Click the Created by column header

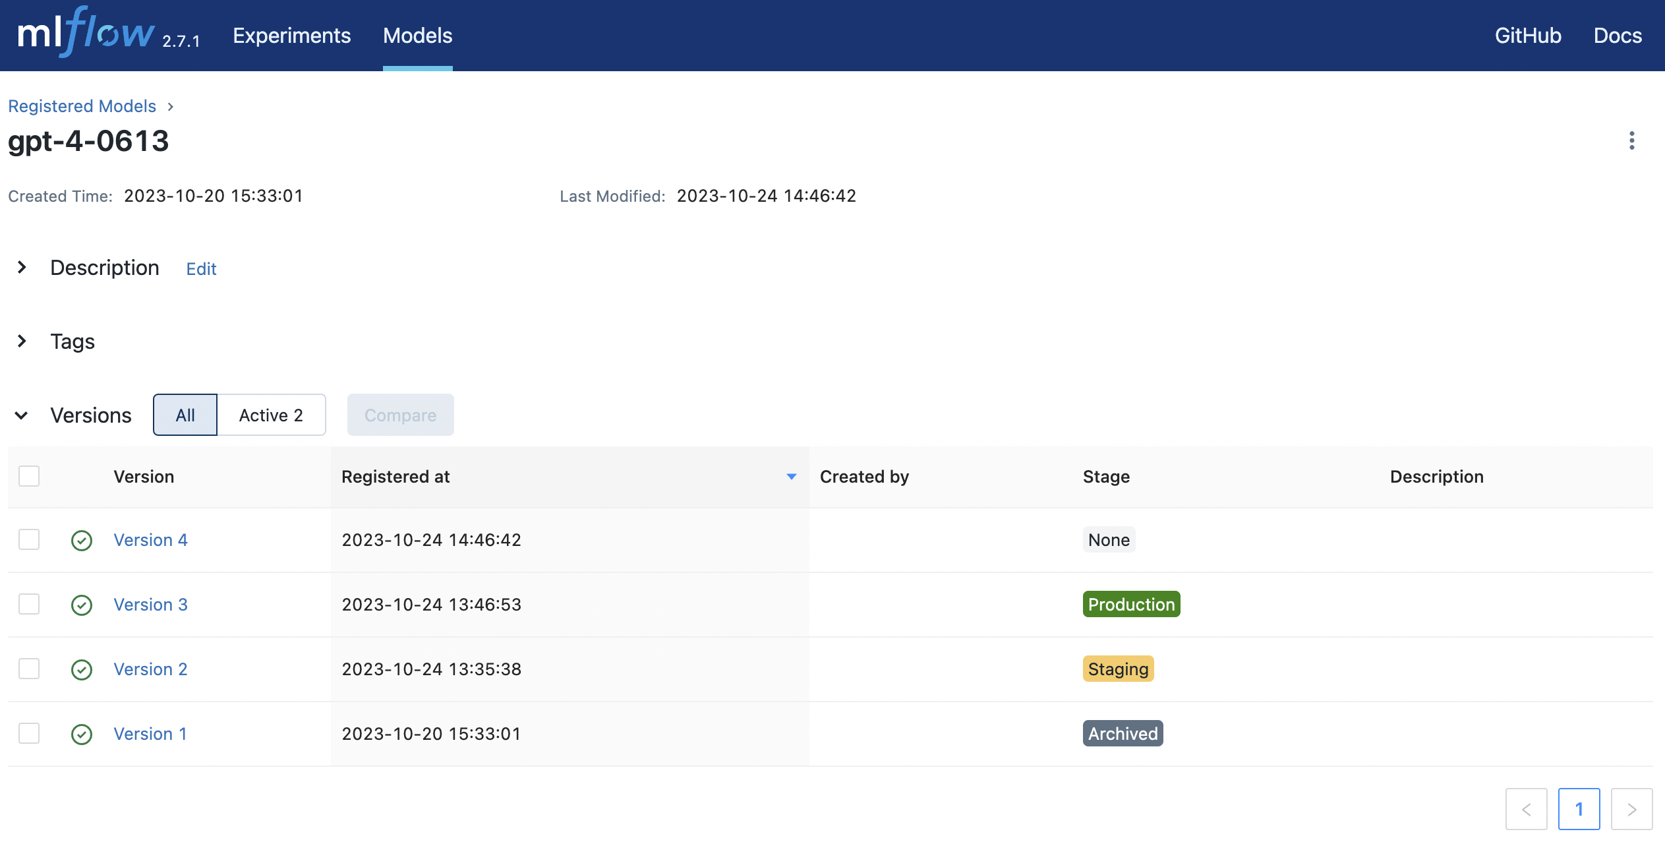point(864,477)
